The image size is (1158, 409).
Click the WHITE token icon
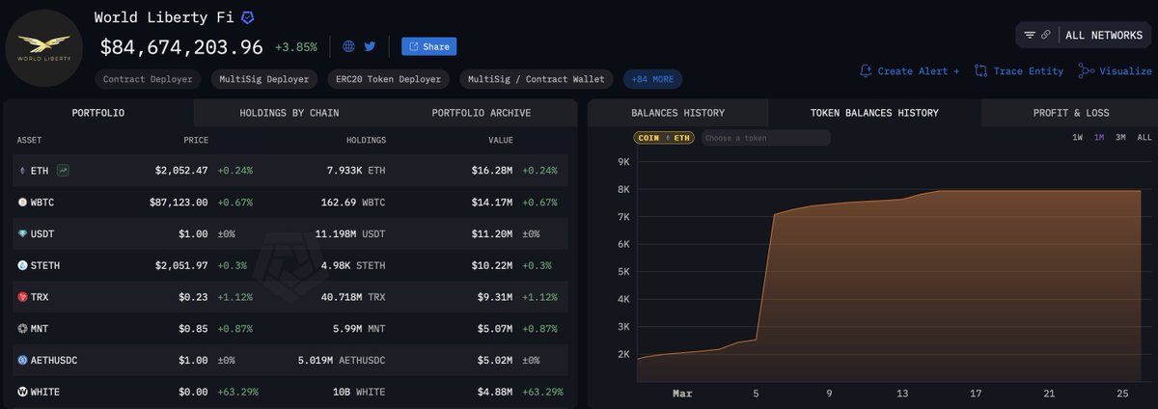click(22, 392)
